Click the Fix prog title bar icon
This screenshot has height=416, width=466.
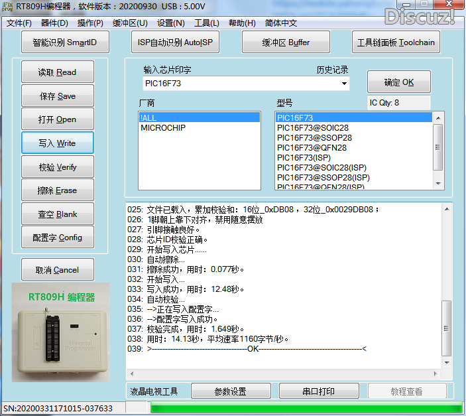(7, 7)
